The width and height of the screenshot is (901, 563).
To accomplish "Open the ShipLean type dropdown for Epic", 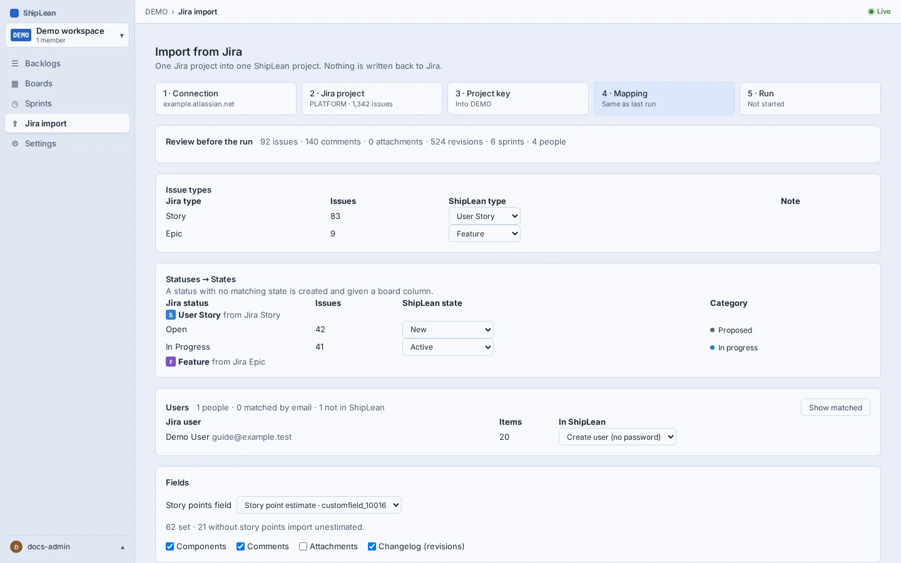I will pos(484,234).
